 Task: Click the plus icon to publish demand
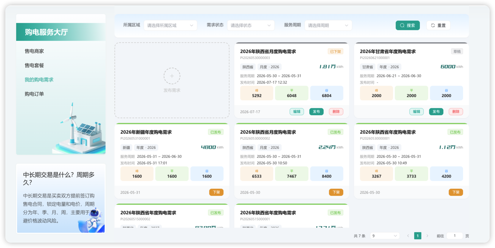(172, 76)
